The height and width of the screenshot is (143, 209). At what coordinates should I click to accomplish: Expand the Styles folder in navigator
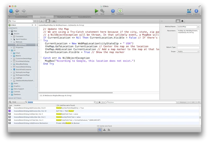point(9,83)
